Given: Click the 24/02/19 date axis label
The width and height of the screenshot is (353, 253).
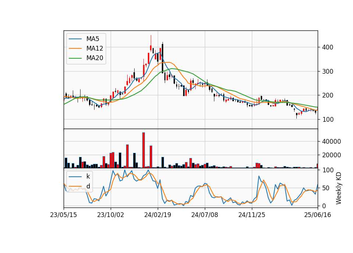Looking at the screenshot, I should click(158, 215).
